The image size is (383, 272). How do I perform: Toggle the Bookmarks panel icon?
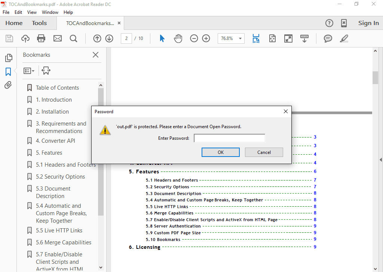(8, 72)
